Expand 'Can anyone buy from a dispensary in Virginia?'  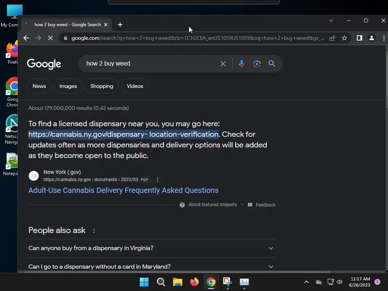click(x=152, y=248)
